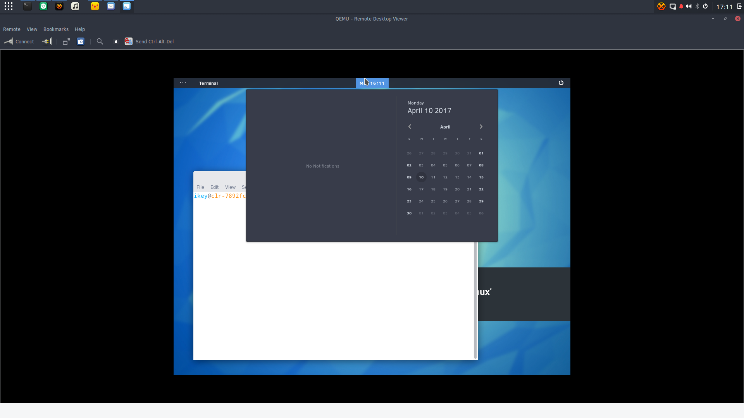Click the Connect toolbar button
The image size is (744, 418).
19,41
